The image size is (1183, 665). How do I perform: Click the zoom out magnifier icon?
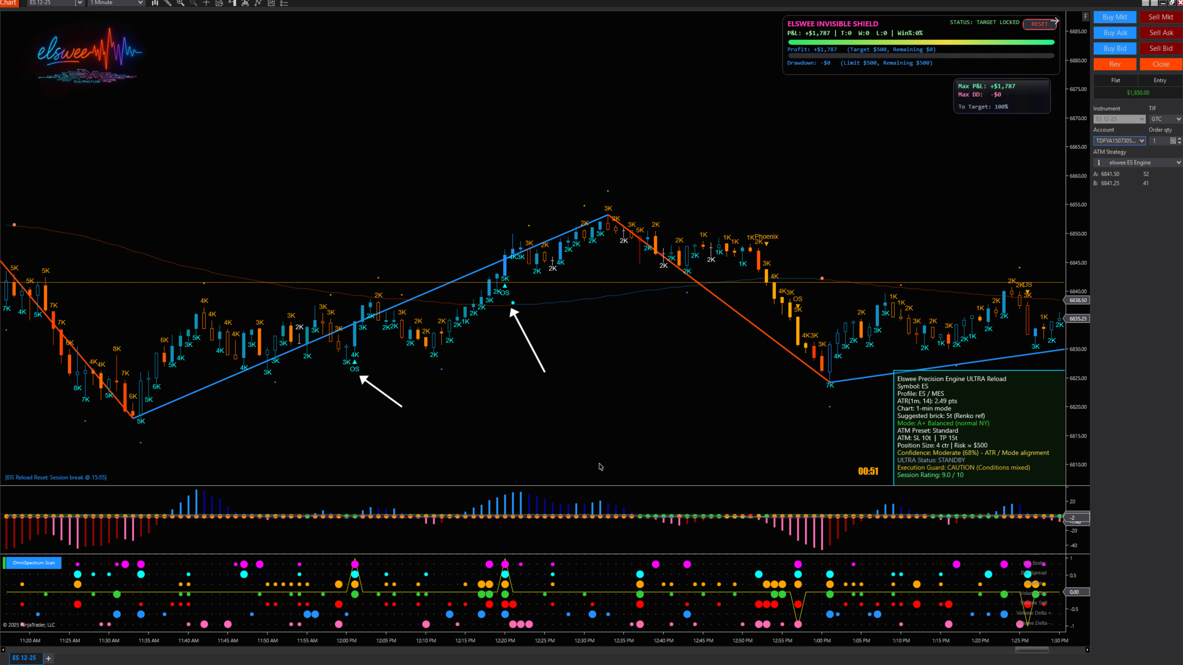194,3
